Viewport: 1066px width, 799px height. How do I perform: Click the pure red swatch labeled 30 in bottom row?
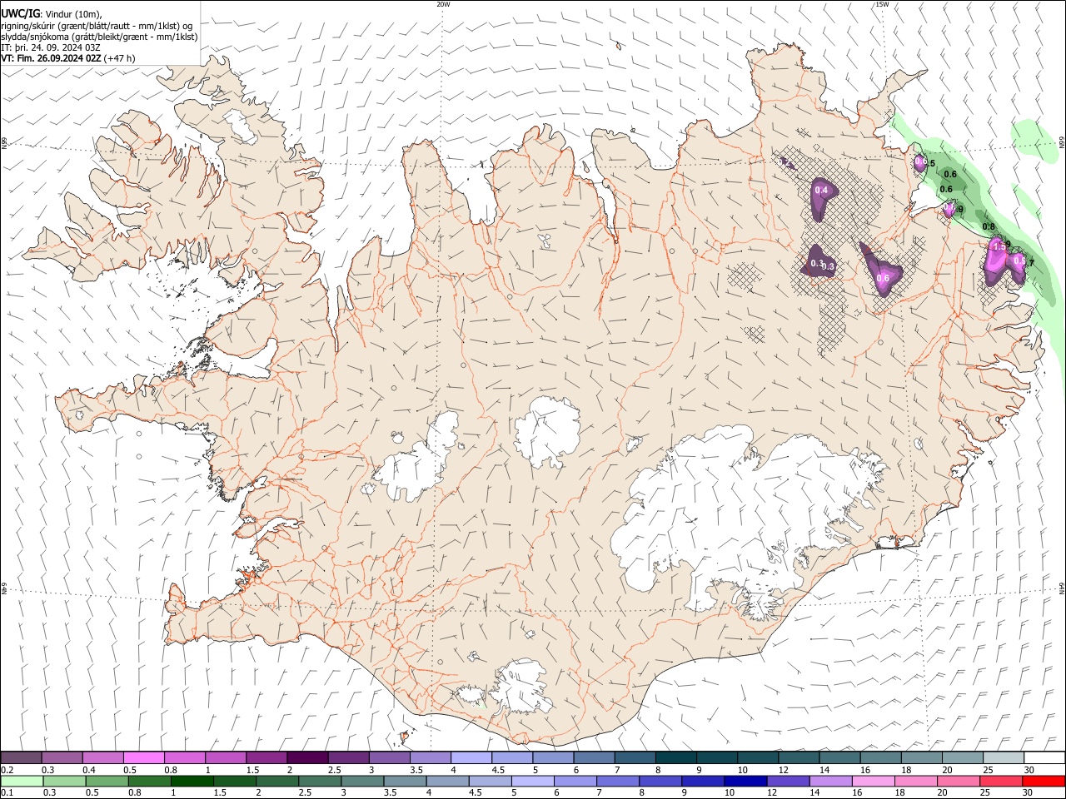[1044, 781]
